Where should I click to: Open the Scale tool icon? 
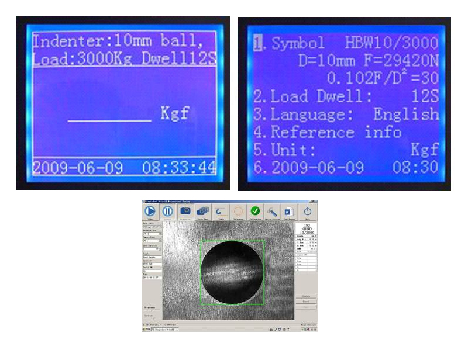tap(220, 210)
